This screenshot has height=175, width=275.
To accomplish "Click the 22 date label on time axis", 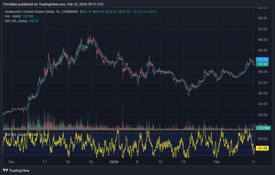I will (184, 162).
